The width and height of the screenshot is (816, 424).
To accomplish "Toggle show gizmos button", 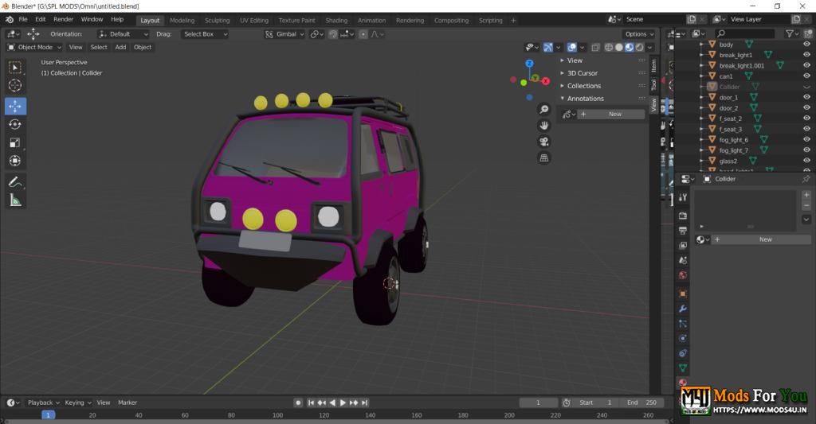I will click(548, 47).
